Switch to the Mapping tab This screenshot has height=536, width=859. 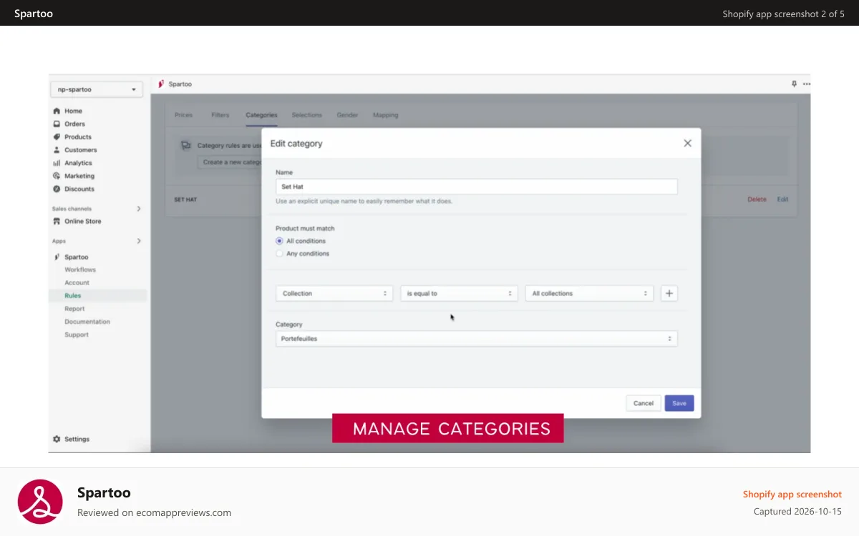click(385, 115)
